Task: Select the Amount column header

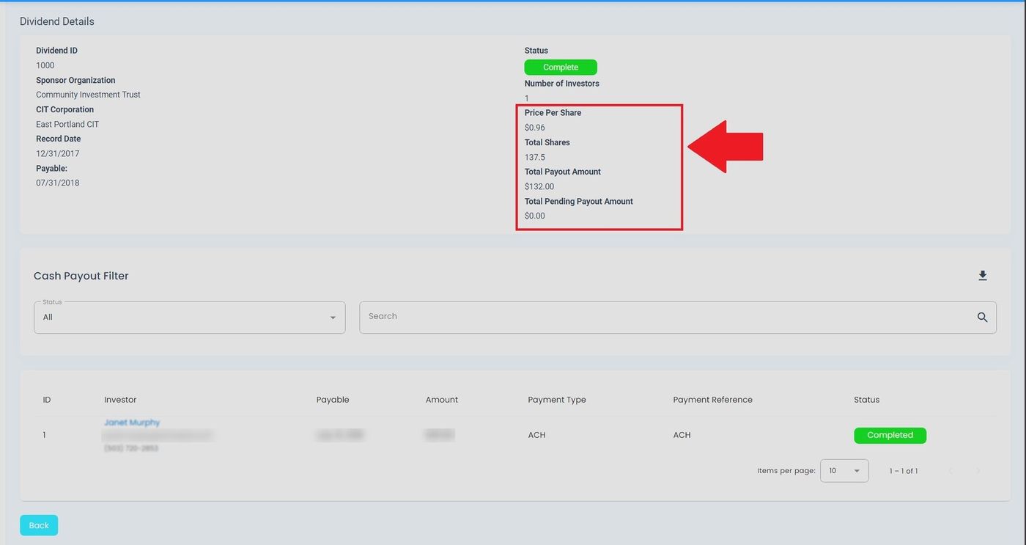Action: point(441,400)
